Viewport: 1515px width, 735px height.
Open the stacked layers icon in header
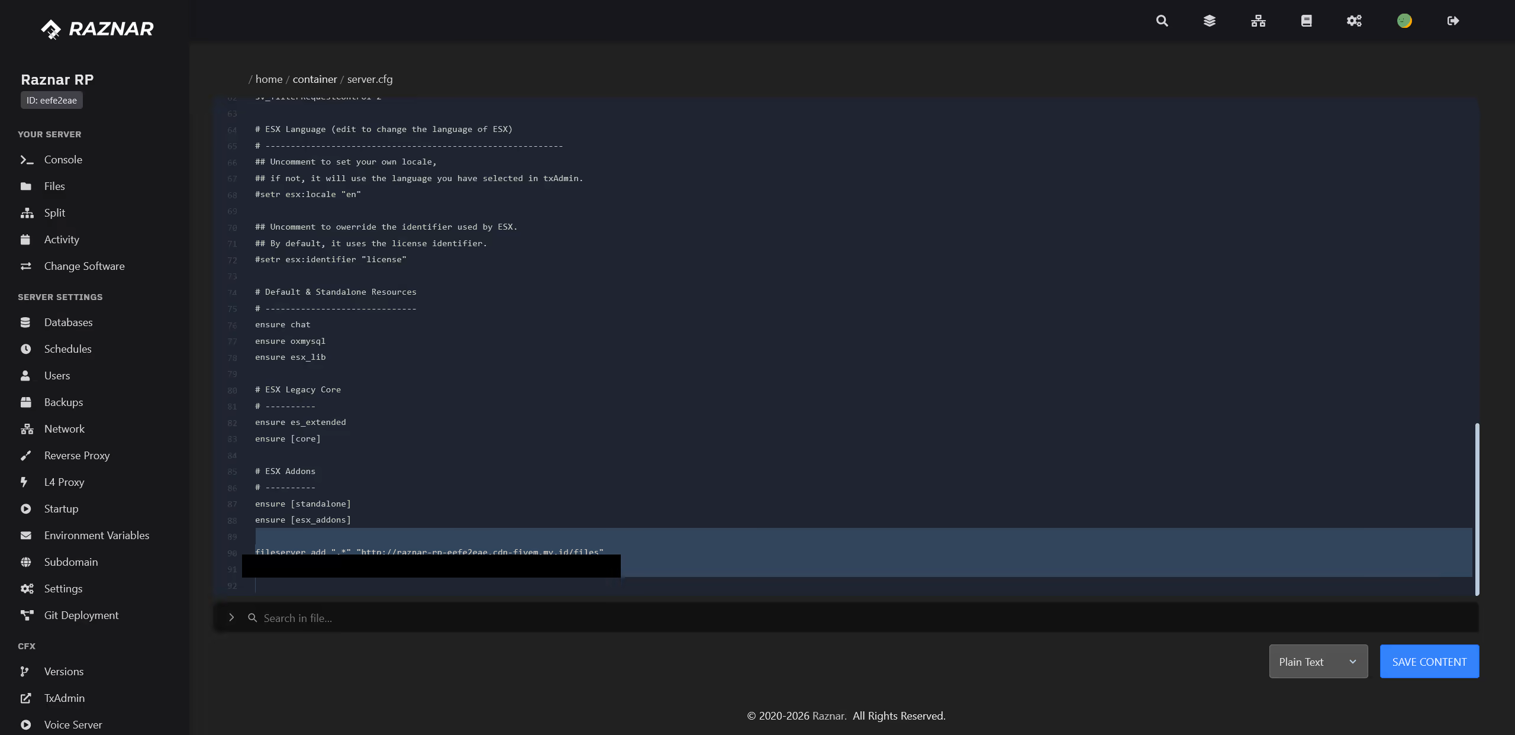point(1210,21)
